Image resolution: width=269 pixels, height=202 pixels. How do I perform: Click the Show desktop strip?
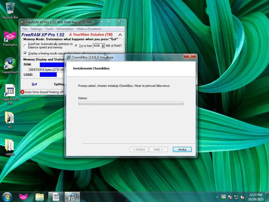coord(267,197)
